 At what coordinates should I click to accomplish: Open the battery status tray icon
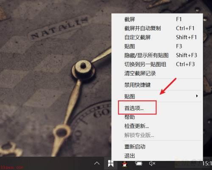tap(139, 163)
